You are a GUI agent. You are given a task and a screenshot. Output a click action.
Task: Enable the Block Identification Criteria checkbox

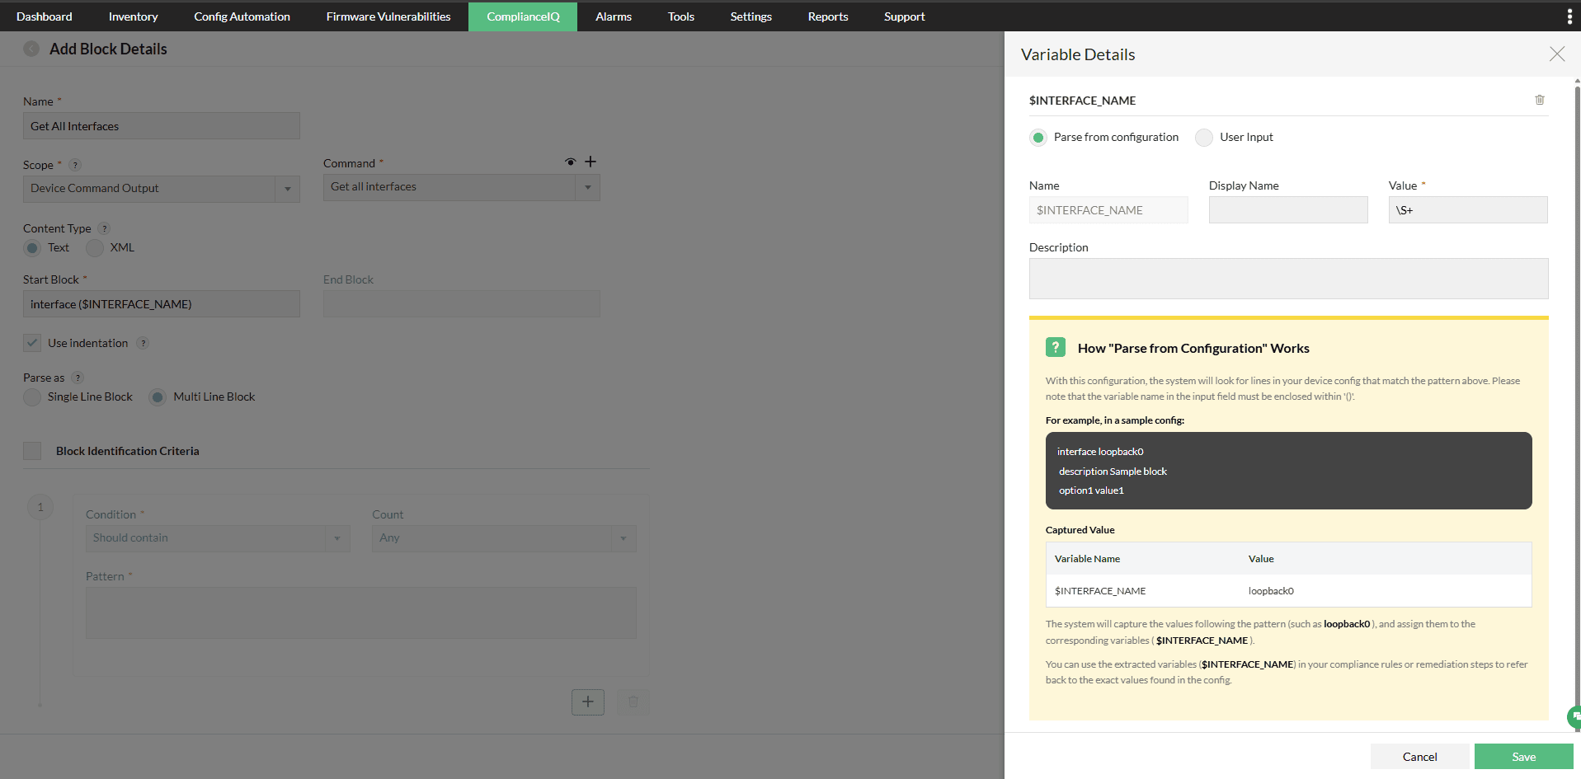(32, 451)
